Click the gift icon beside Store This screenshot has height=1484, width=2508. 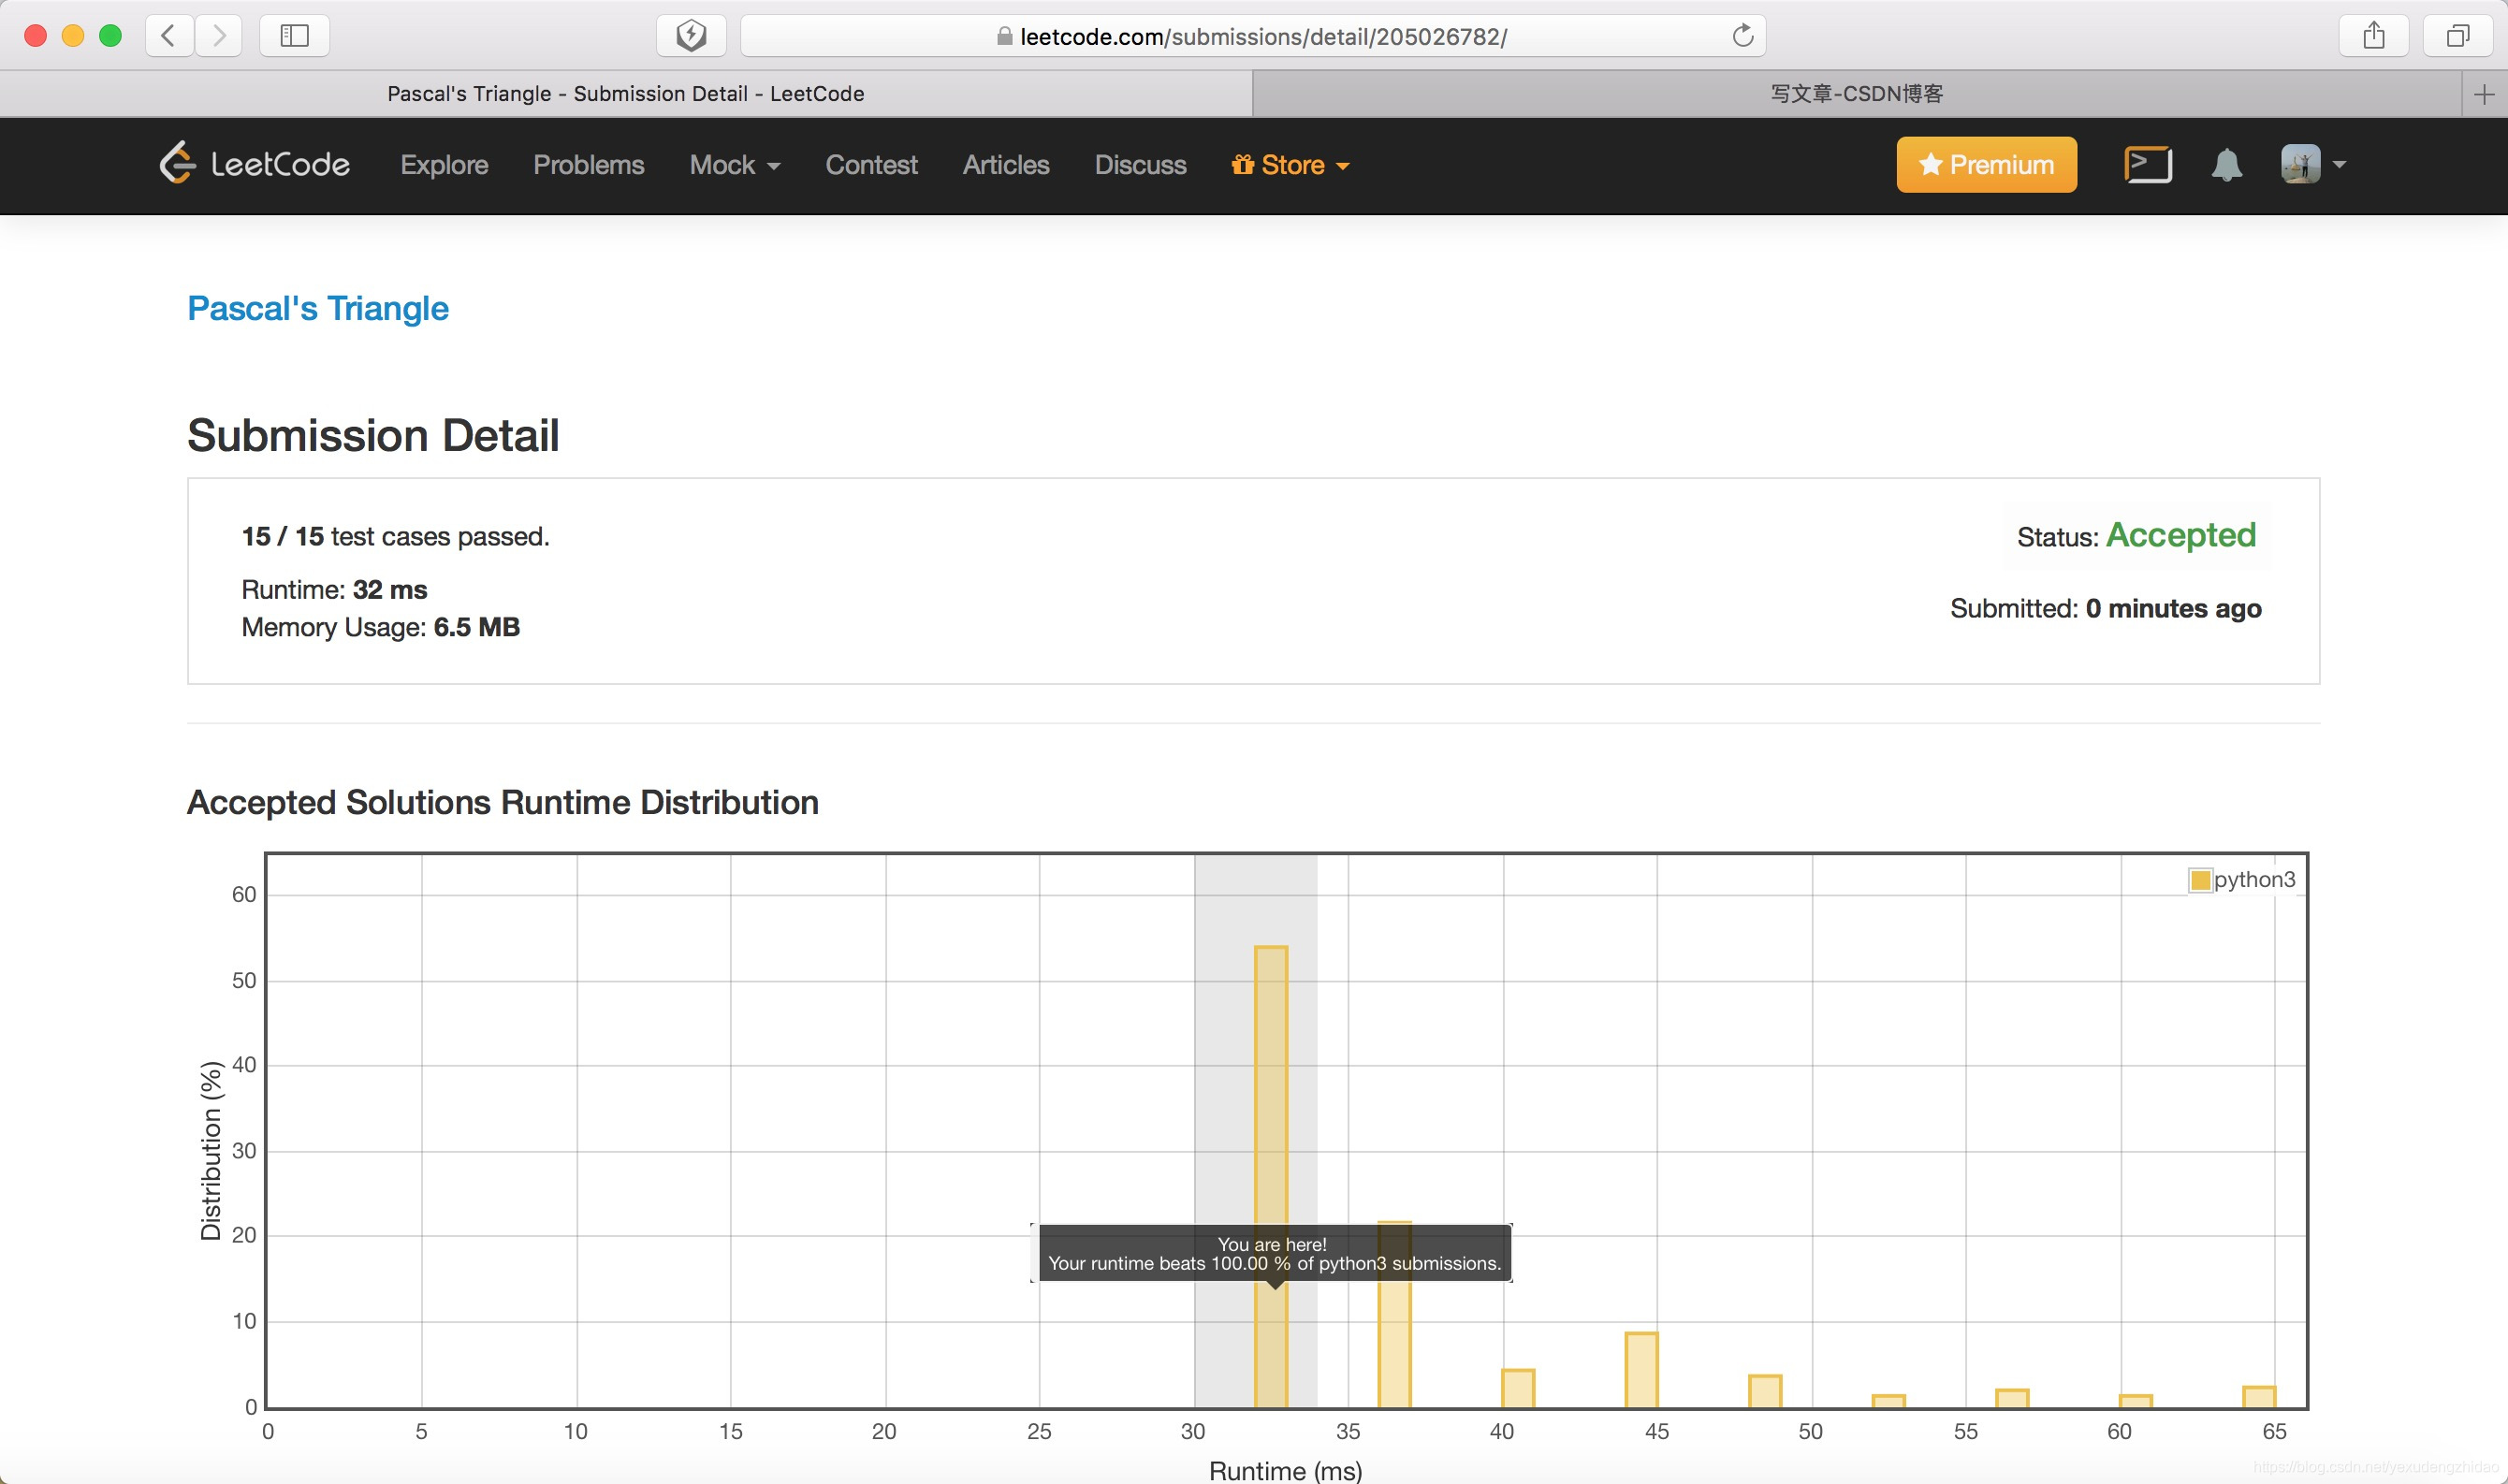click(1242, 164)
